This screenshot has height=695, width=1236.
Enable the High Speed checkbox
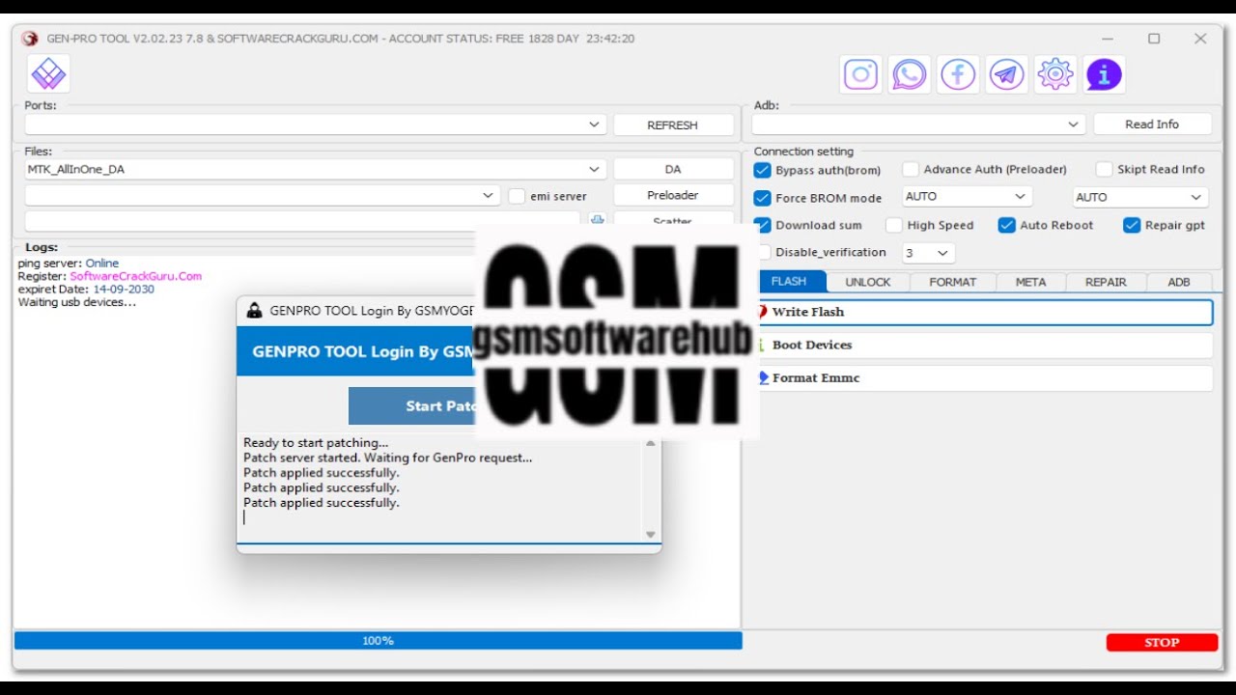893,225
